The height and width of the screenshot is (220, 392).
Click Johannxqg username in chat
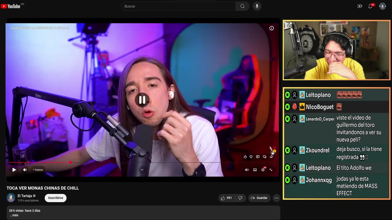pos(319,180)
